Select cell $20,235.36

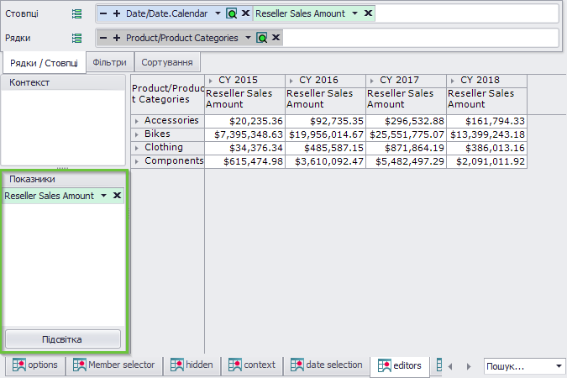tap(244, 121)
